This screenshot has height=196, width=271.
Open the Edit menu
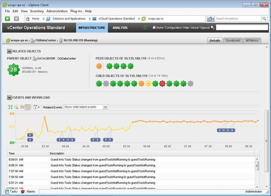click(15, 11)
